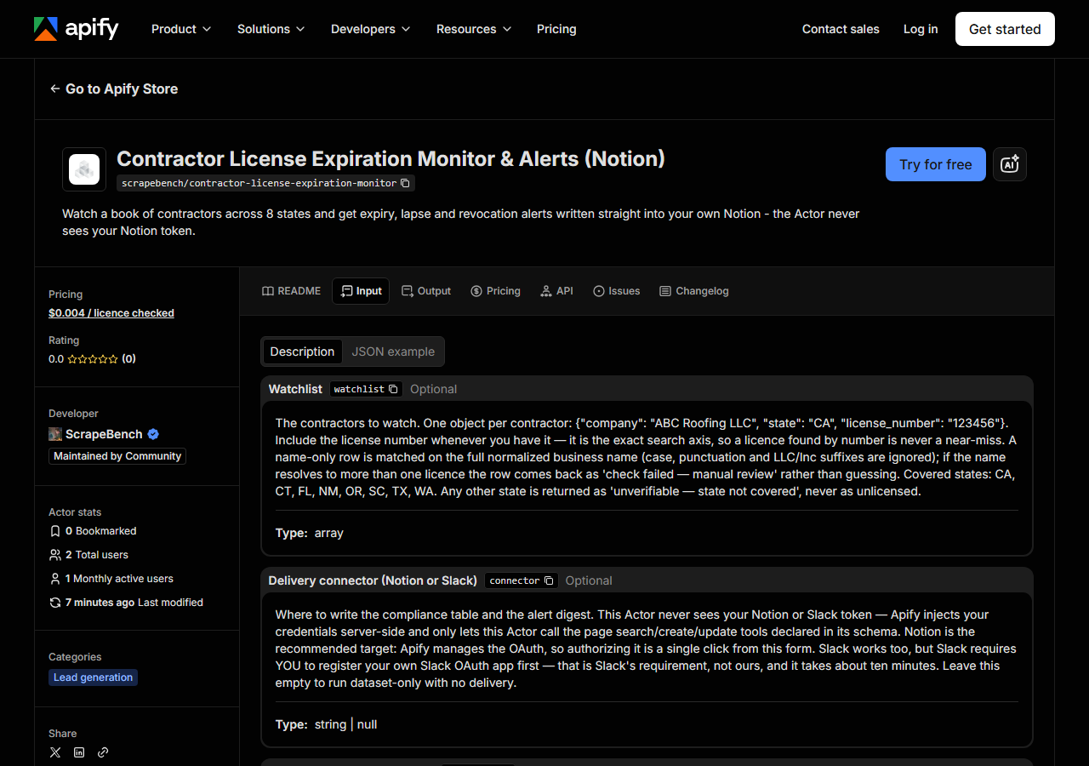Click the 2 Total users stat
The width and height of the screenshot is (1089, 766).
pos(88,555)
